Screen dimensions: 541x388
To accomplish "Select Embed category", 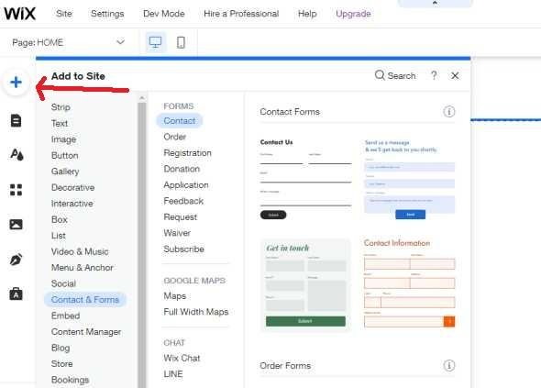I will (x=65, y=316).
